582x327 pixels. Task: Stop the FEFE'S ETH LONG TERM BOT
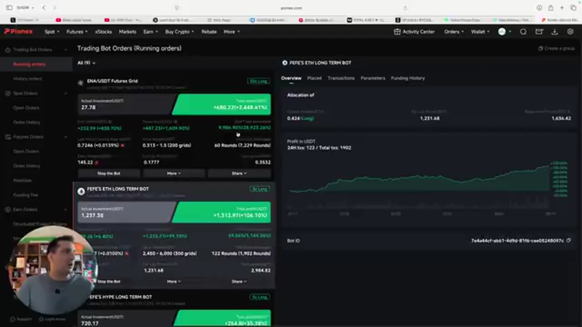click(109, 282)
